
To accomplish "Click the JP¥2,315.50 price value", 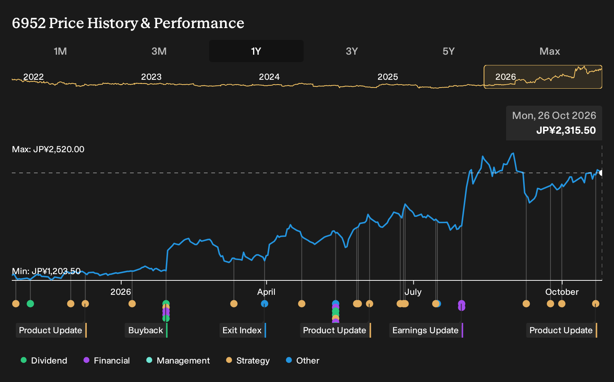I will 566,130.
